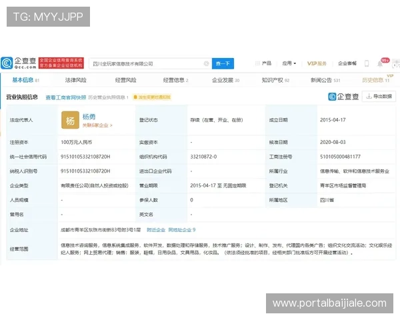
Task: Open 产品 menu item
Action: point(266,63)
